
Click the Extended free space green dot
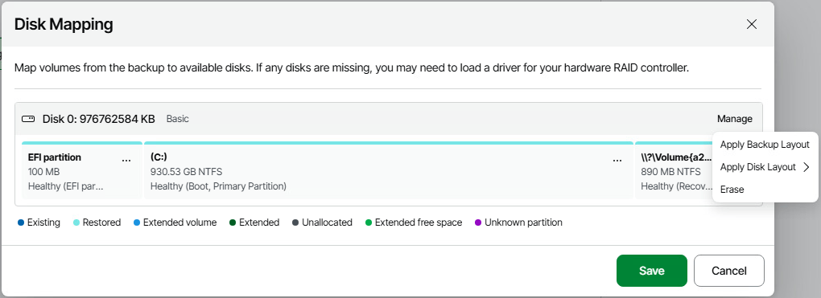pos(369,222)
